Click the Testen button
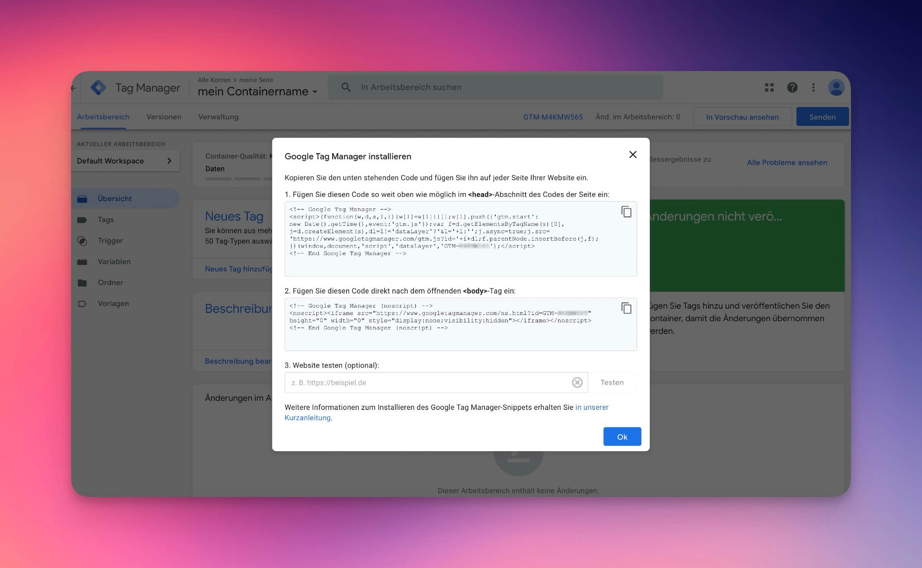Viewport: 922px width, 568px height. tap(612, 382)
